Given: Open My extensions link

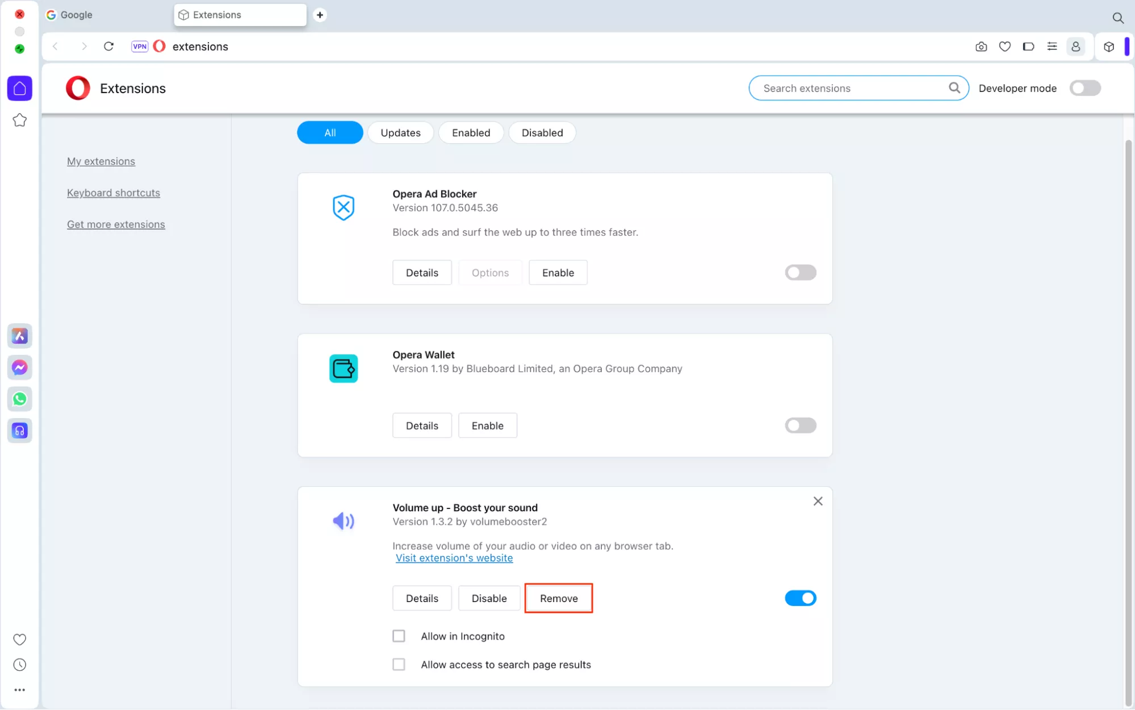Looking at the screenshot, I should coord(101,161).
